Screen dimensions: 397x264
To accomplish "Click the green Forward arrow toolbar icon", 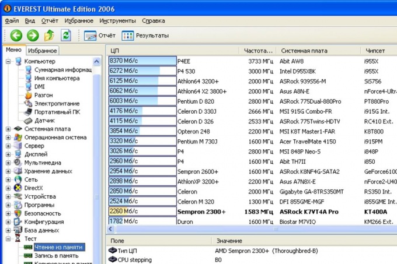I will click(x=33, y=36).
